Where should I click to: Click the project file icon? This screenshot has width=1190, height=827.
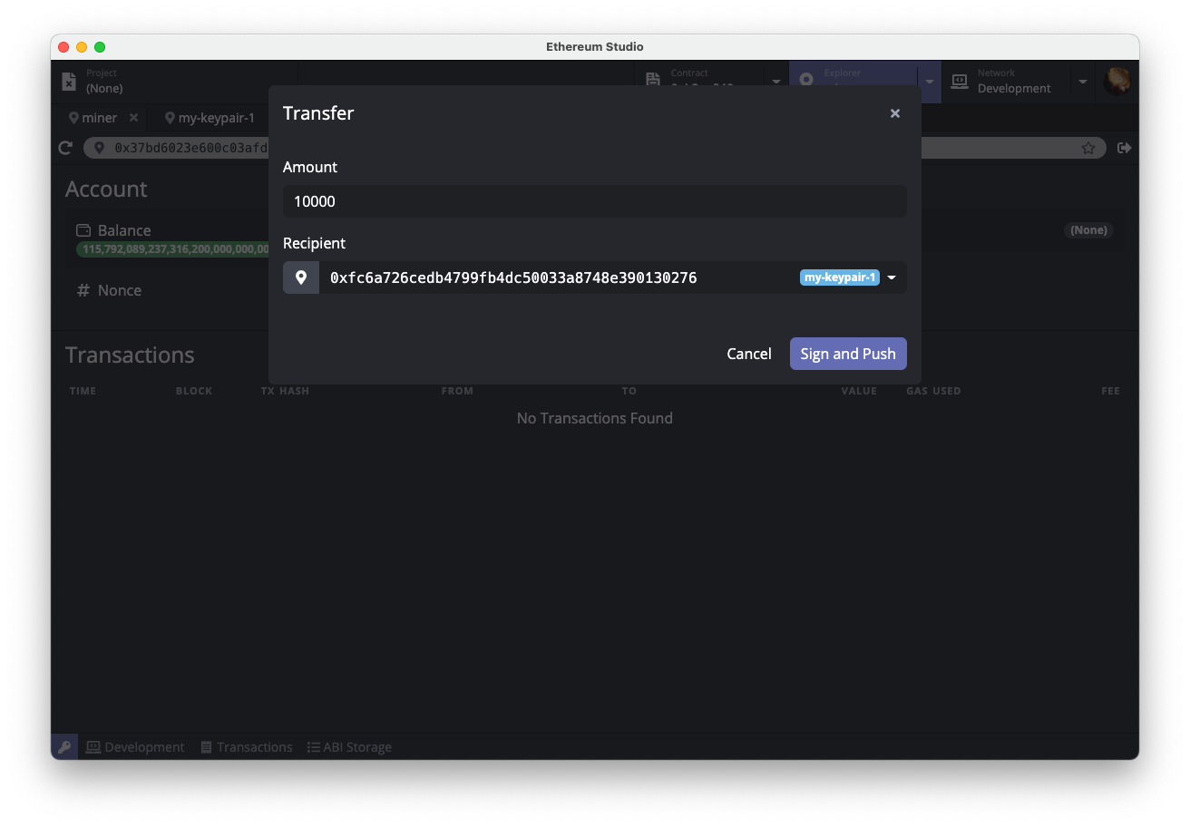pos(69,82)
